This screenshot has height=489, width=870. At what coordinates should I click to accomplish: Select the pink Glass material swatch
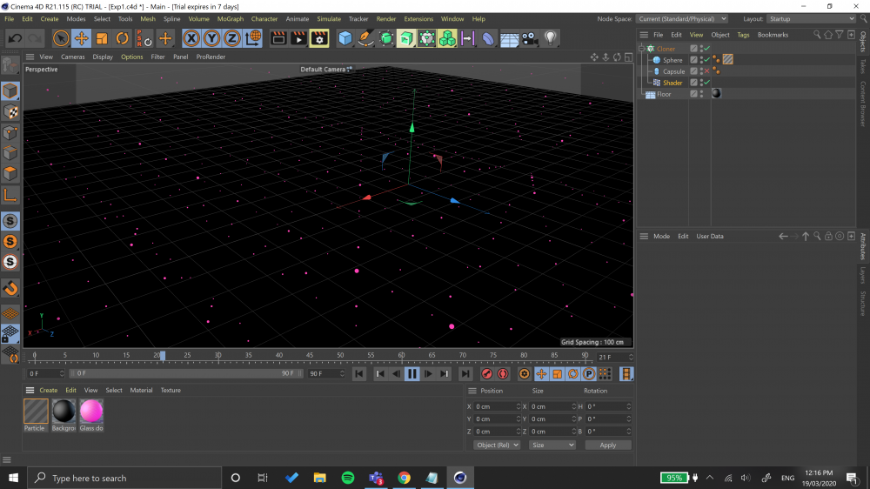pyautogui.click(x=91, y=412)
